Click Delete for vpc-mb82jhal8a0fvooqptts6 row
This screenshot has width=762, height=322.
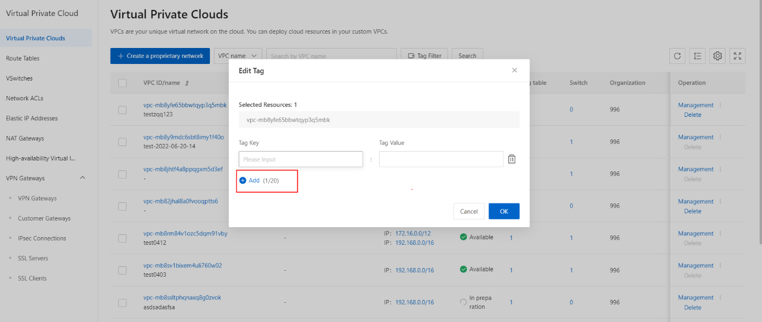click(x=692, y=211)
